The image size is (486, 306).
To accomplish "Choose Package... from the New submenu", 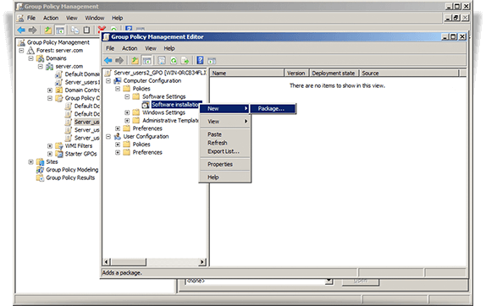I will pyautogui.click(x=273, y=108).
